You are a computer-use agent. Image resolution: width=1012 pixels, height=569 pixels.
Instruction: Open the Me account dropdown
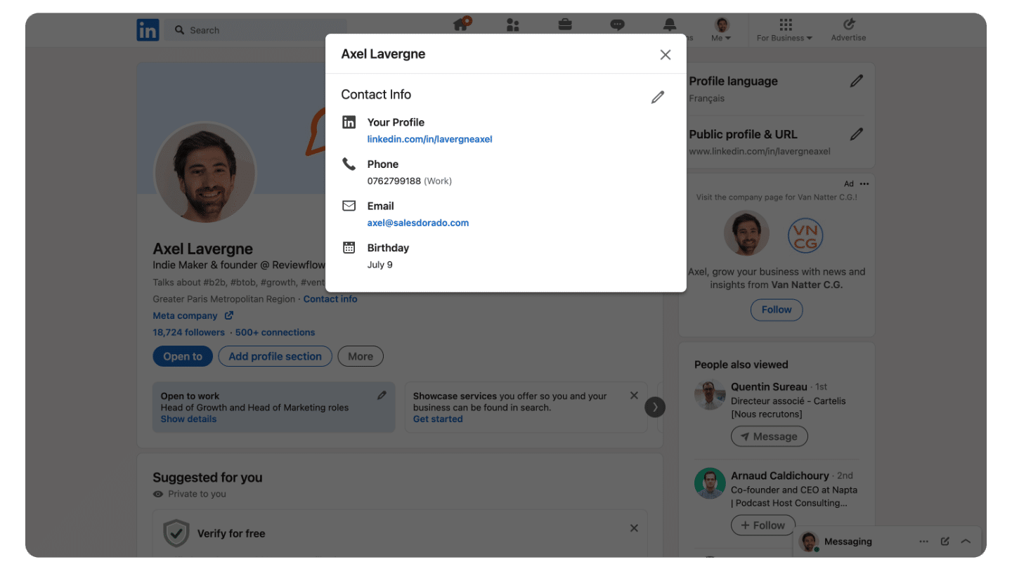point(722,30)
